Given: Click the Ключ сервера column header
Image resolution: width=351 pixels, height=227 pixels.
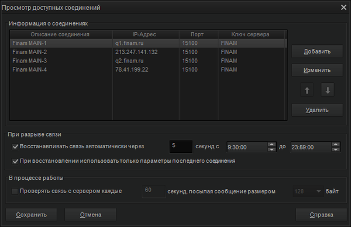Looking at the screenshot, I should [252, 34].
